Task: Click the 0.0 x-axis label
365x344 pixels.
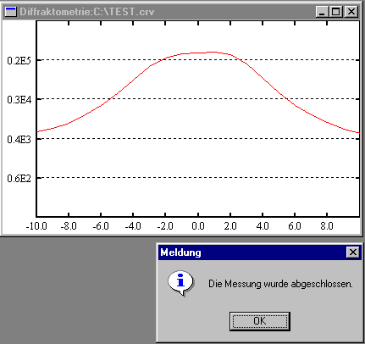Action: pos(198,226)
